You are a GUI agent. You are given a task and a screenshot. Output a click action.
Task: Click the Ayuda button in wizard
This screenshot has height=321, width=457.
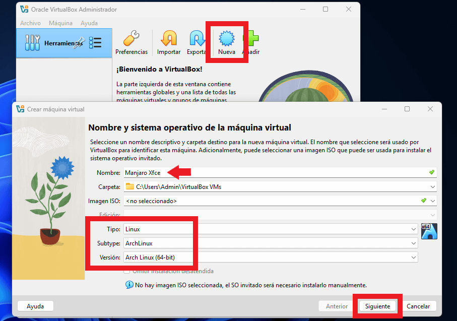35,306
